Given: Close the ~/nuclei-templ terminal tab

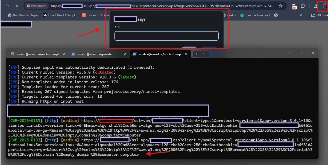Looking at the screenshot, I should tap(63, 54).
